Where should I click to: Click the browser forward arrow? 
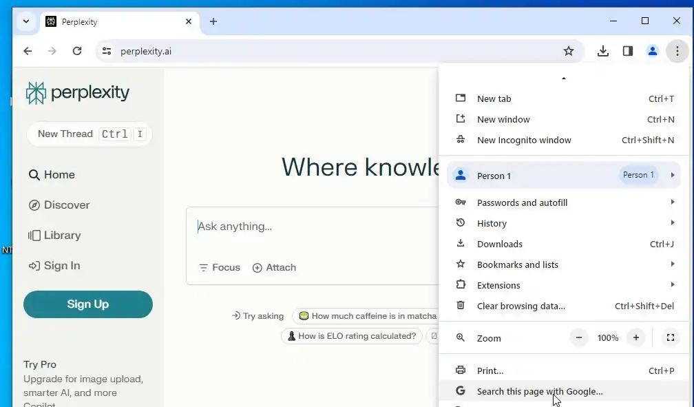[x=52, y=51]
